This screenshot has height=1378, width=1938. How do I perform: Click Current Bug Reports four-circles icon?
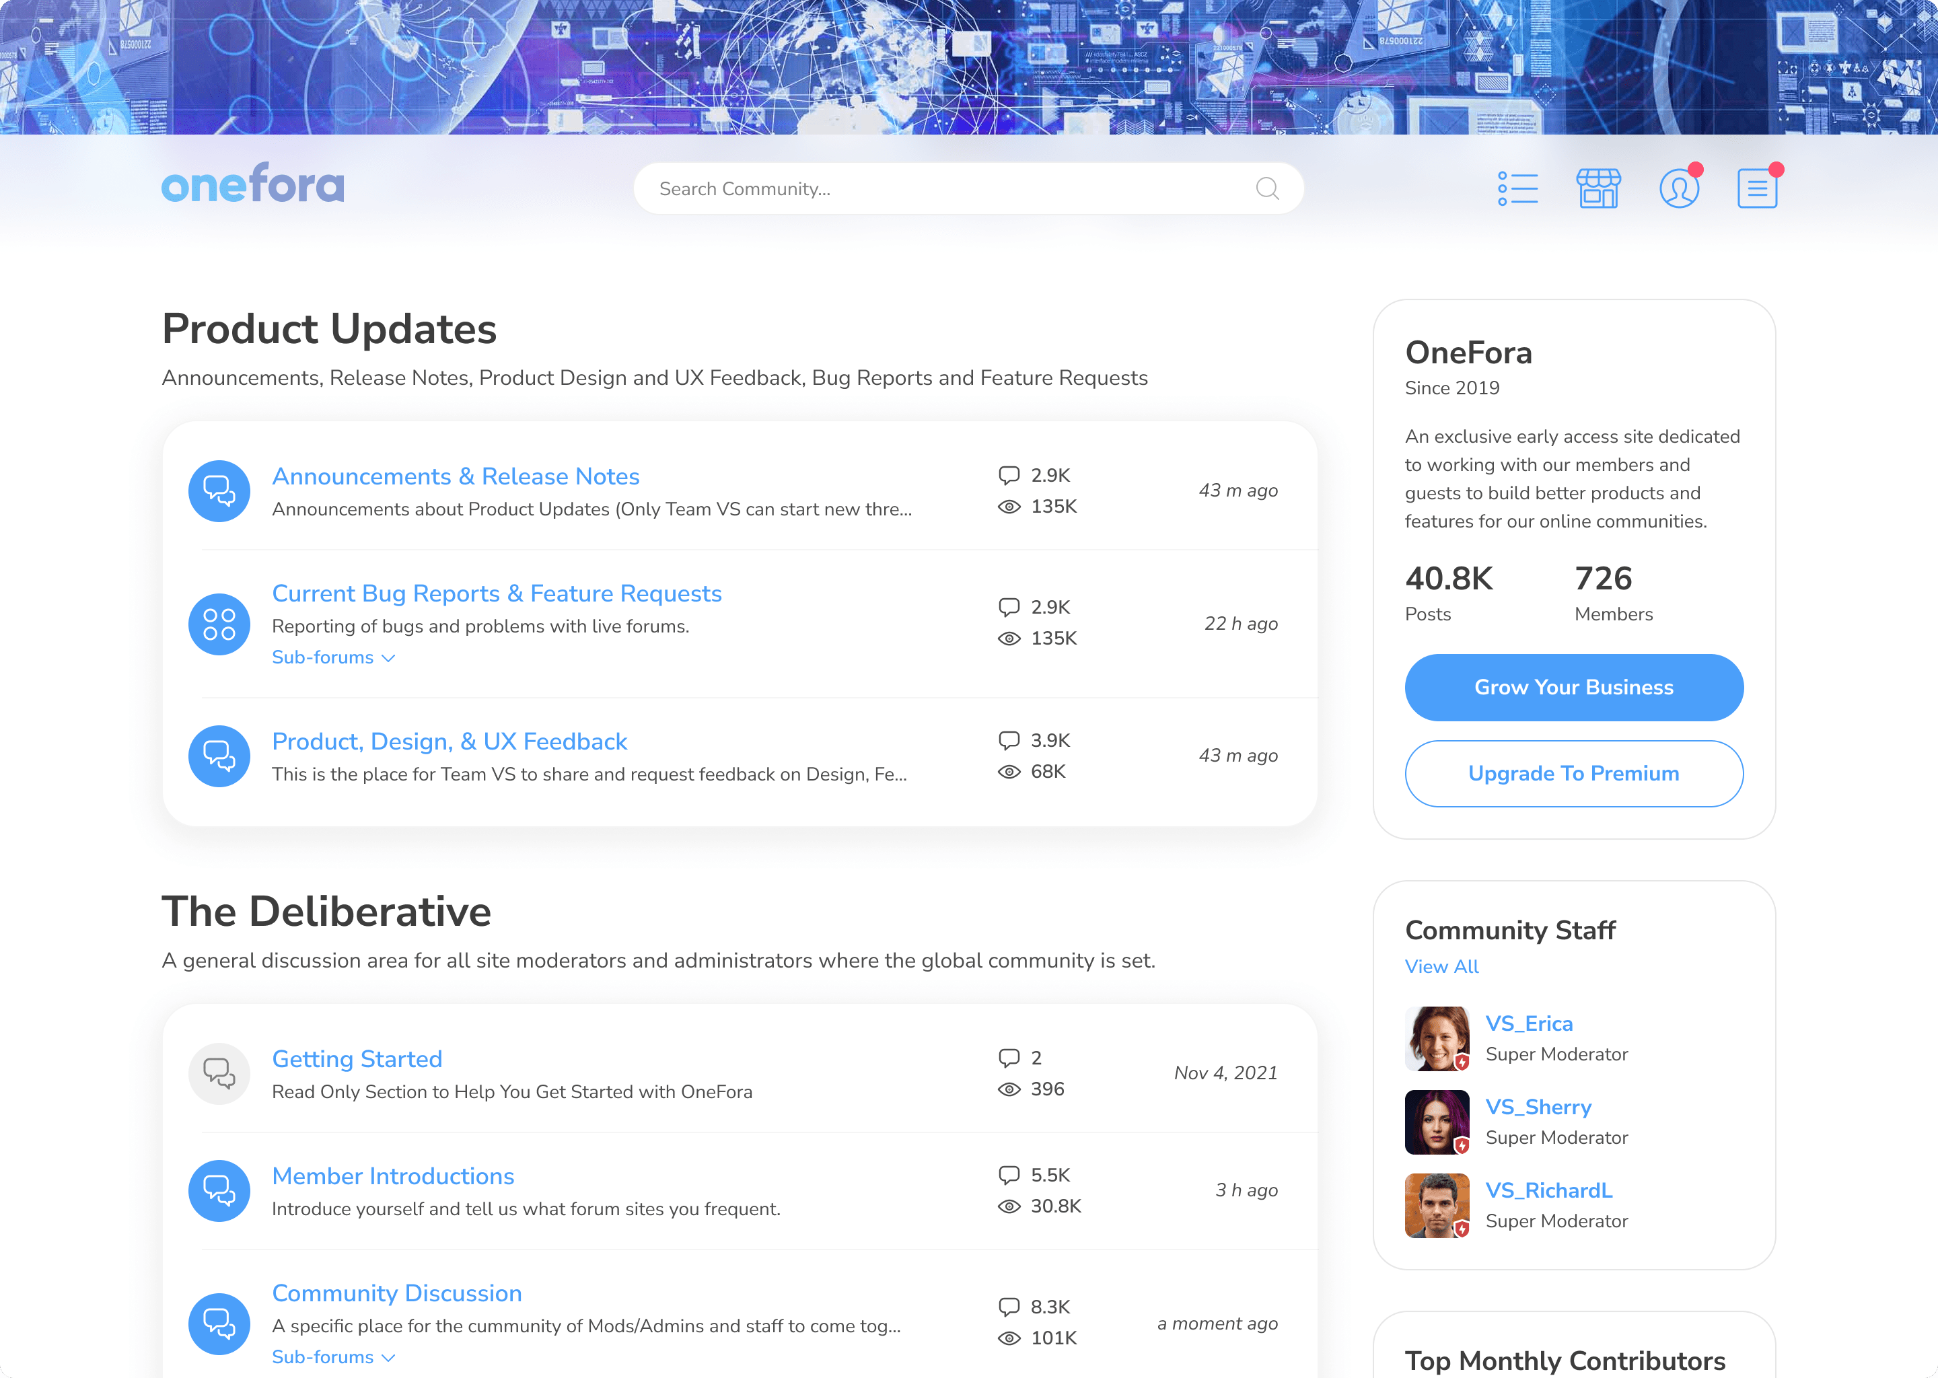(219, 624)
